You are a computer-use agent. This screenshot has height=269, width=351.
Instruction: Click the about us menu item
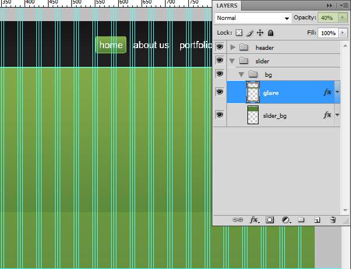pos(151,45)
